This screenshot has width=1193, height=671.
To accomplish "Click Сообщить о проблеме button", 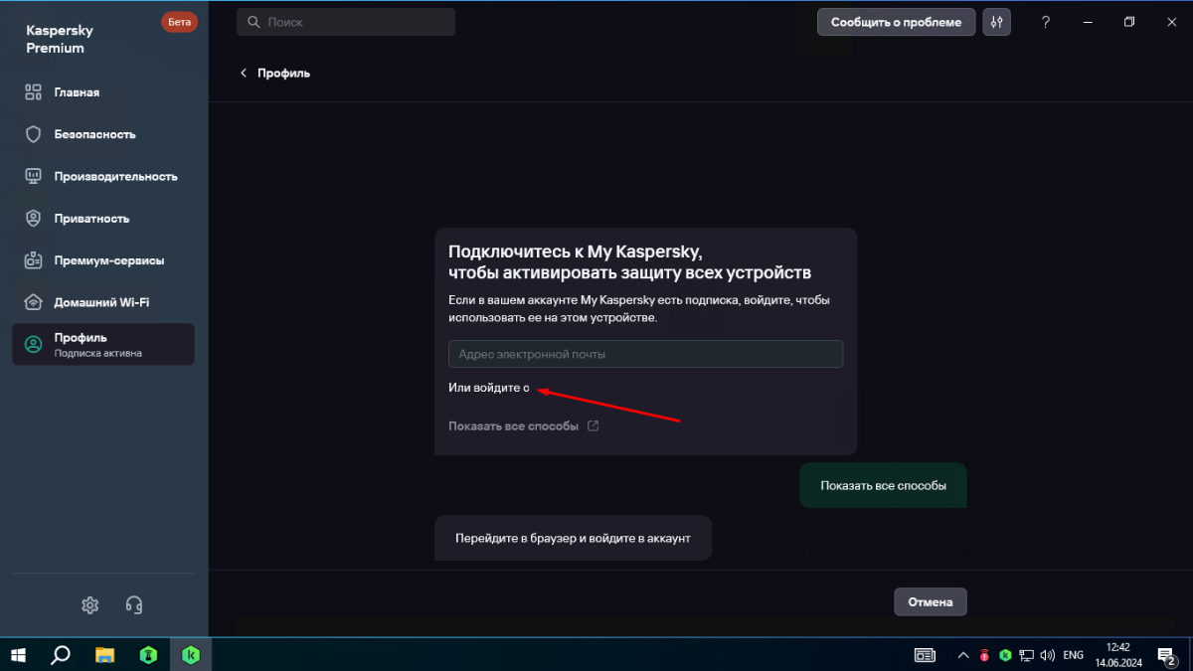I will pos(897,22).
